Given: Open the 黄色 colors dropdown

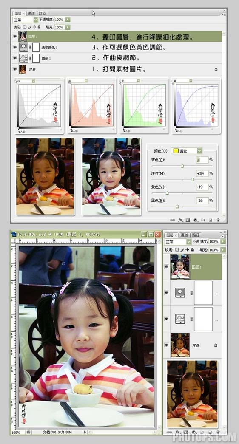Looking at the screenshot, I should [199, 151].
